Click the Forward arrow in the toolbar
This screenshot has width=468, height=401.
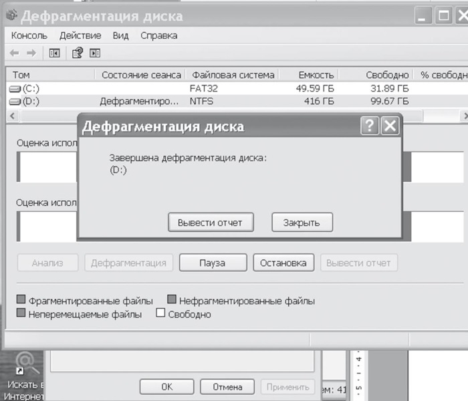tap(31, 53)
